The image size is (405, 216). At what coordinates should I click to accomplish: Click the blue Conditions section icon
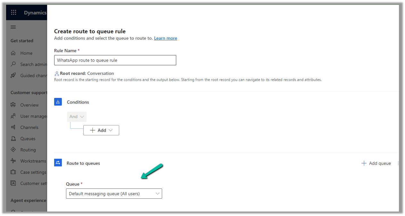58,102
